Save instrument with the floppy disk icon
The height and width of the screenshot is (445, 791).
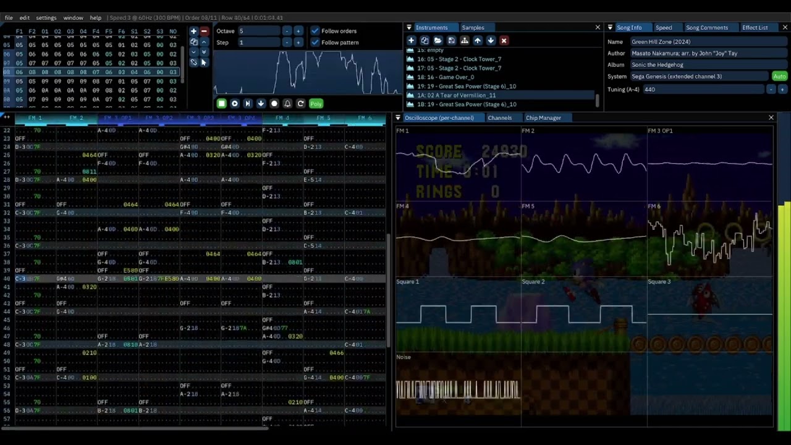coord(451,41)
